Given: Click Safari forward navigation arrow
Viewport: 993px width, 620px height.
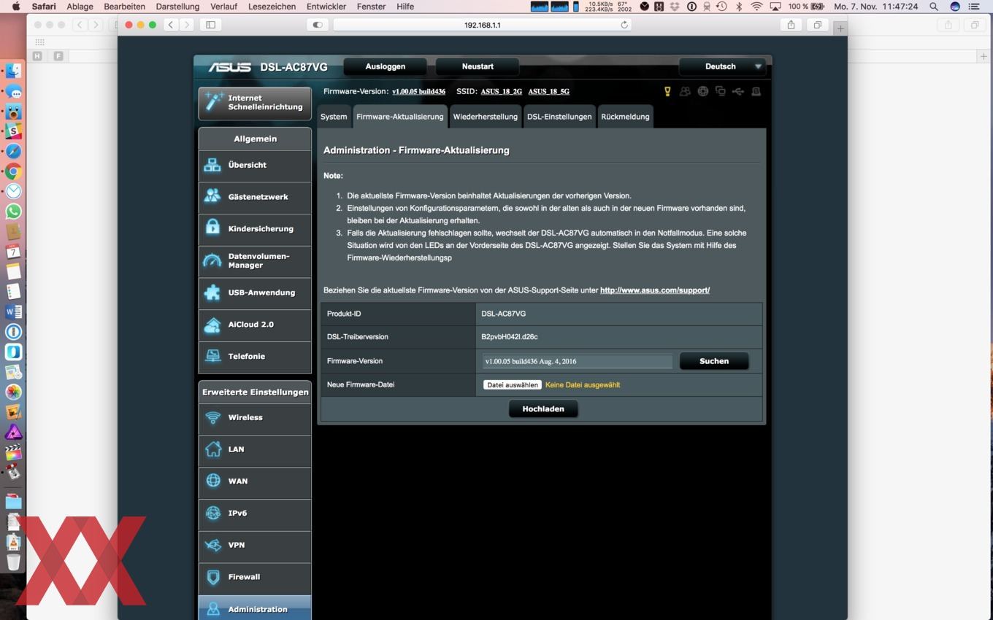Looking at the screenshot, I should [x=187, y=25].
